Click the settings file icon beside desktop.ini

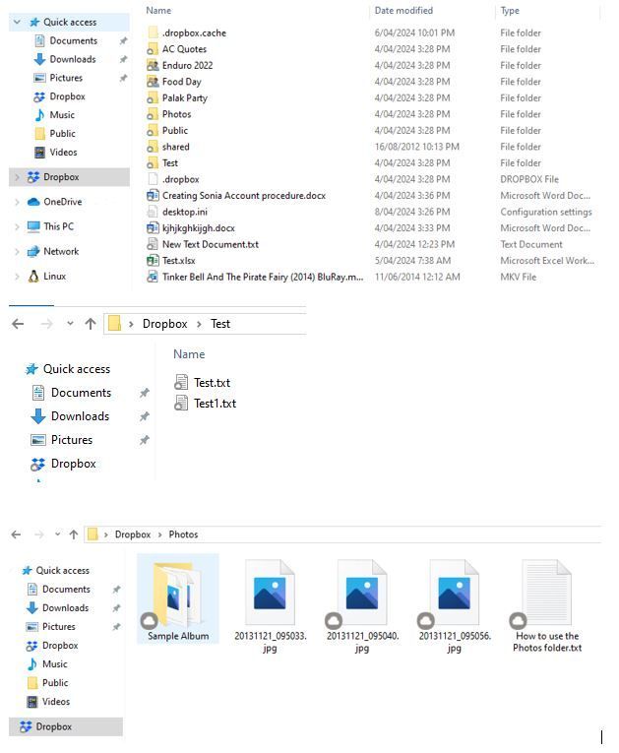point(153,212)
